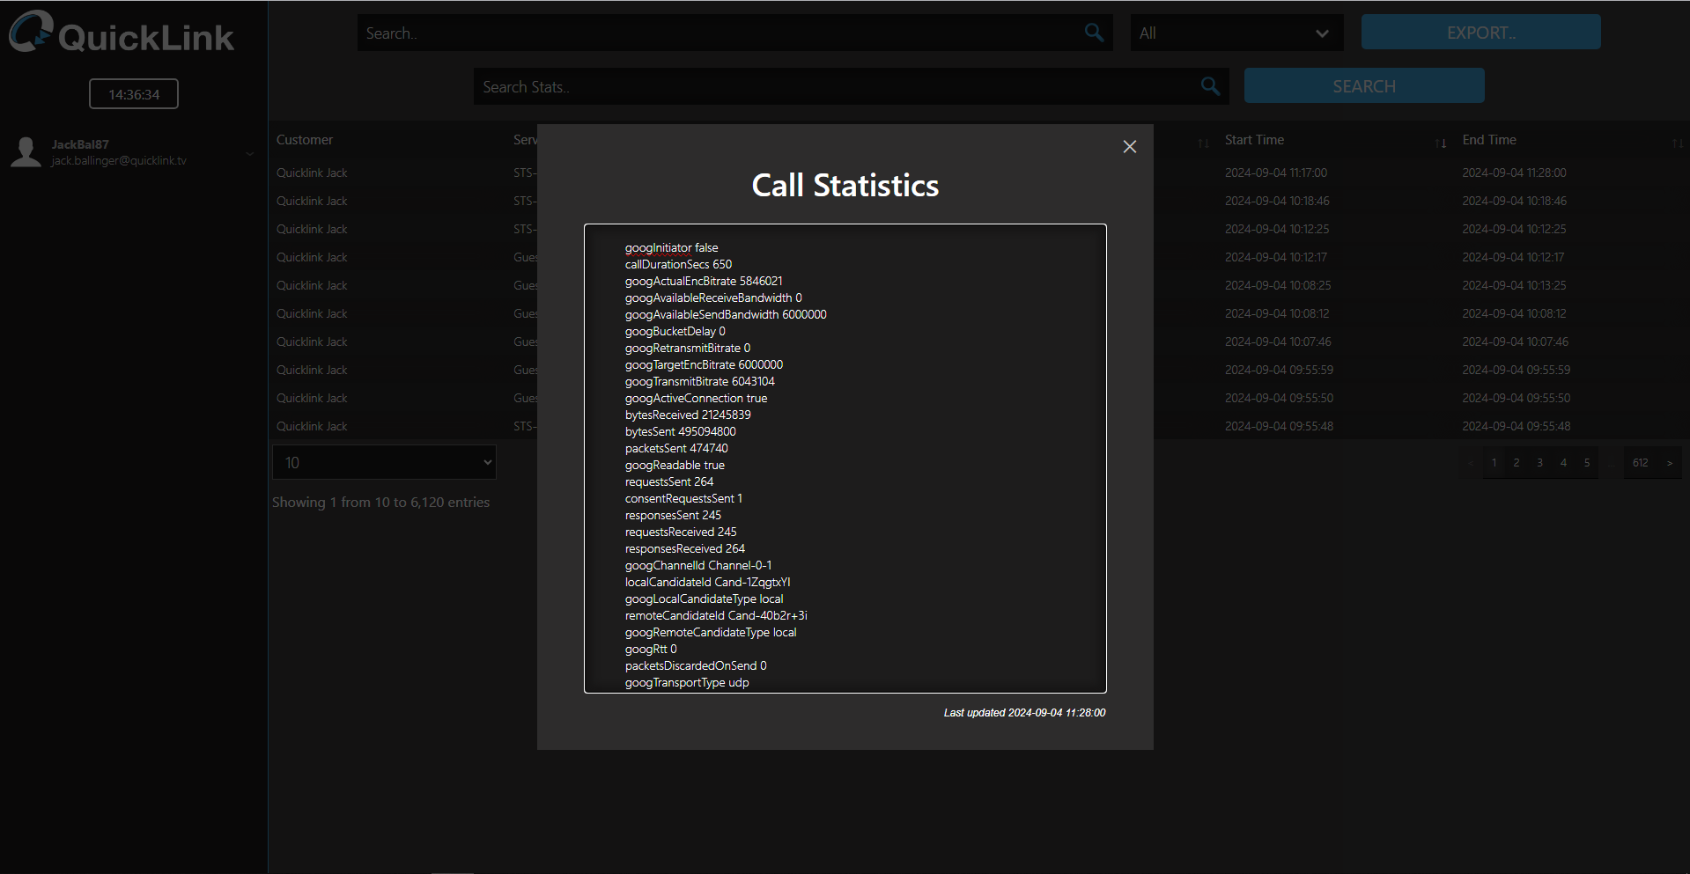Click the JackBal87 user avatar icon
This screenshot has width=1690, height=874.
coord(26,151)
